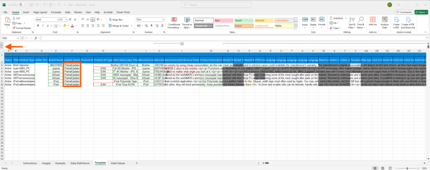Align text to the left
The image size is (430, 170).
83,26
